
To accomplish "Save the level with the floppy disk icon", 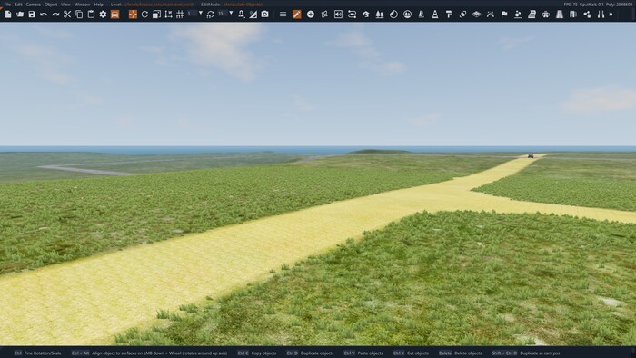I will coord(32,15).
